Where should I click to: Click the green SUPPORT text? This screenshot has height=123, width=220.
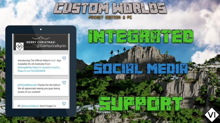[141, 103]
